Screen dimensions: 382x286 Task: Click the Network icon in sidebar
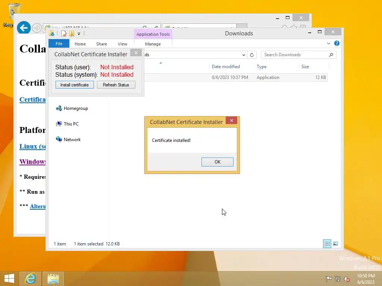coord(59,139)
